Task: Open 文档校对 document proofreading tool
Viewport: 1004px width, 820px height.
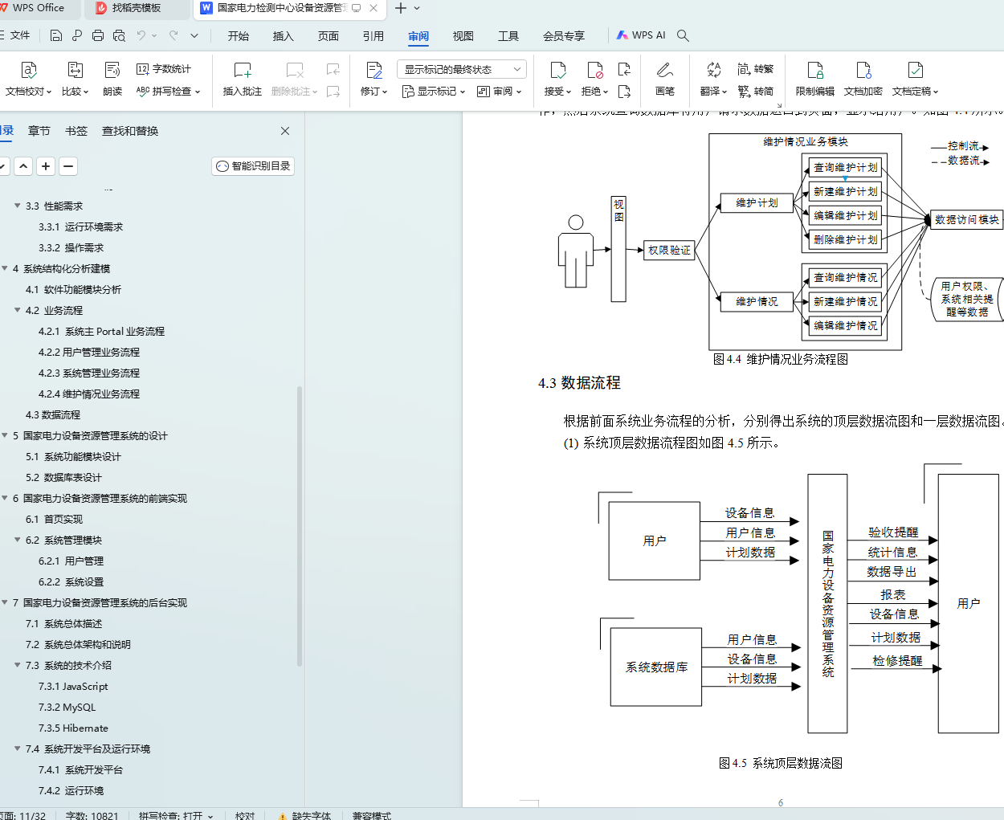Action: (28, 80)
